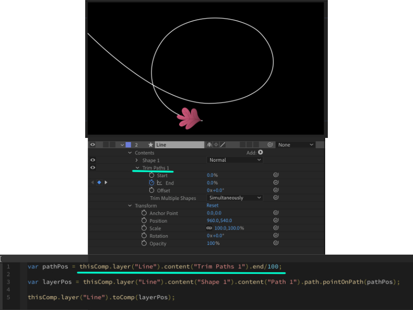This screenshot has height=310, width=413.
Task: Click the End value 0.0%
Action: [x=212, y=183]
